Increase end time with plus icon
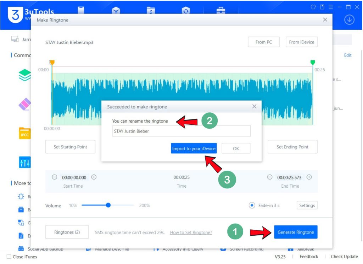Screen dimensions: 363x264 click(x=309, y=177)
